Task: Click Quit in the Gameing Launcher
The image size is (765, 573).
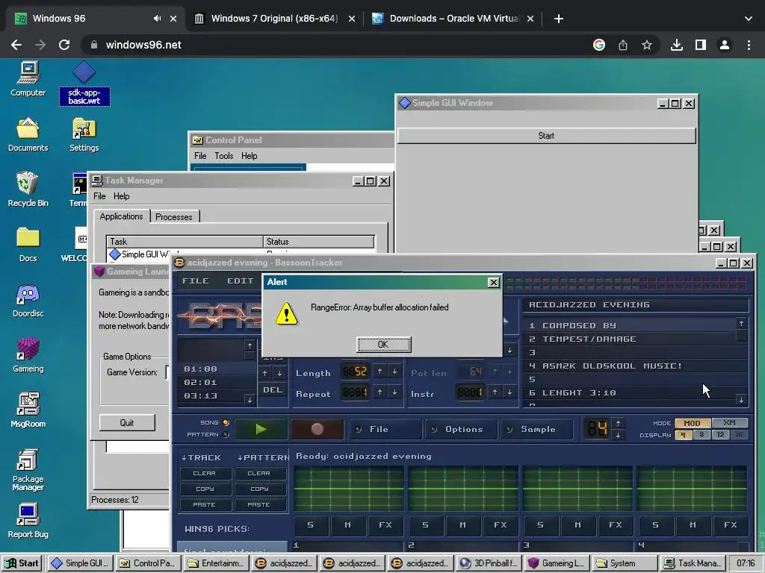Action: point(127,423)
